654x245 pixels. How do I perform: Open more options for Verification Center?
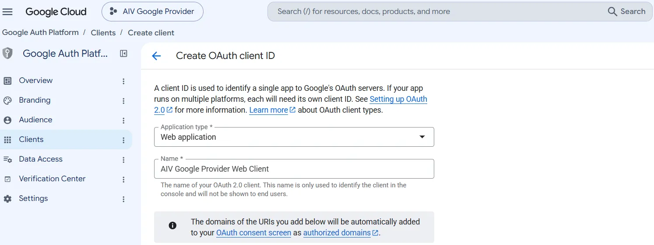[x=123, y=179]
